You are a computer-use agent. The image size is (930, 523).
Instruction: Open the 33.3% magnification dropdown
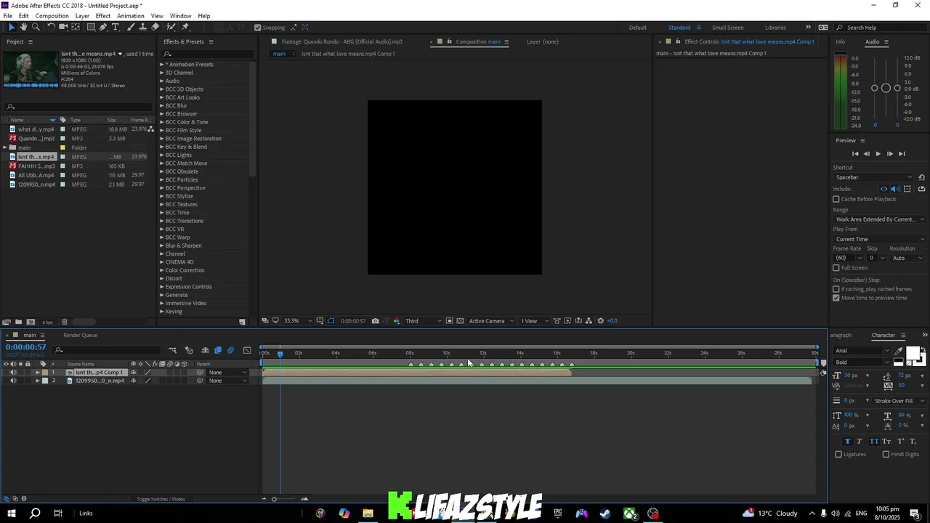coord(297,320)
